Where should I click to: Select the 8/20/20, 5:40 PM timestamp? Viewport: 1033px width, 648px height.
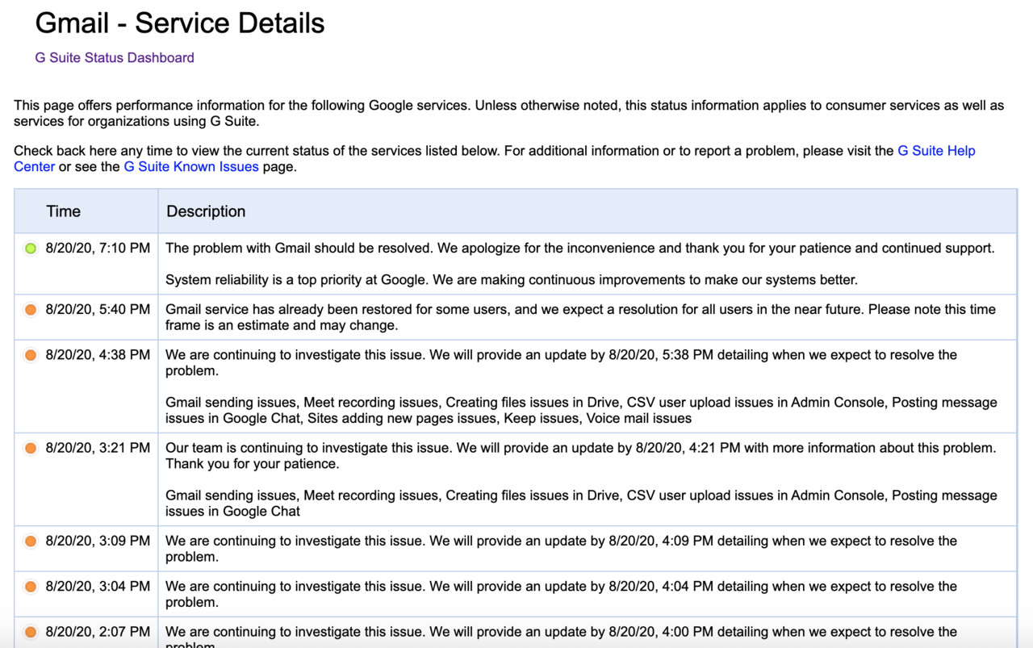[x=98, y=310]
